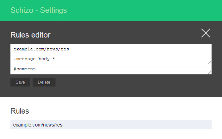Close the Rules editor panel

coord(206,33)
